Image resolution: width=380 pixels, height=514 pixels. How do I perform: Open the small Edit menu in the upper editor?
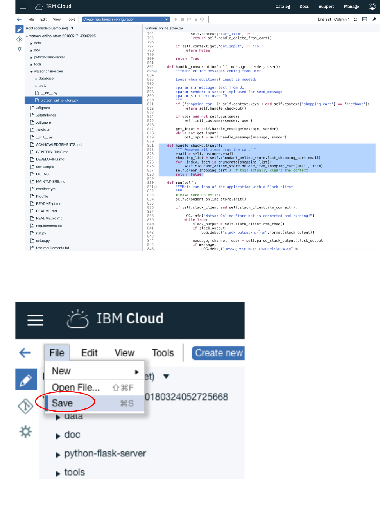coord(43,19)
